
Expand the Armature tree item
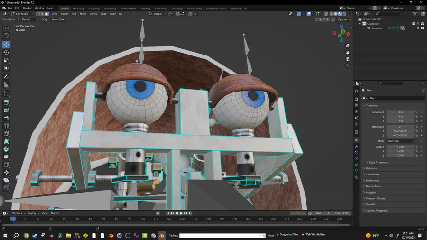tap(364, 28)
